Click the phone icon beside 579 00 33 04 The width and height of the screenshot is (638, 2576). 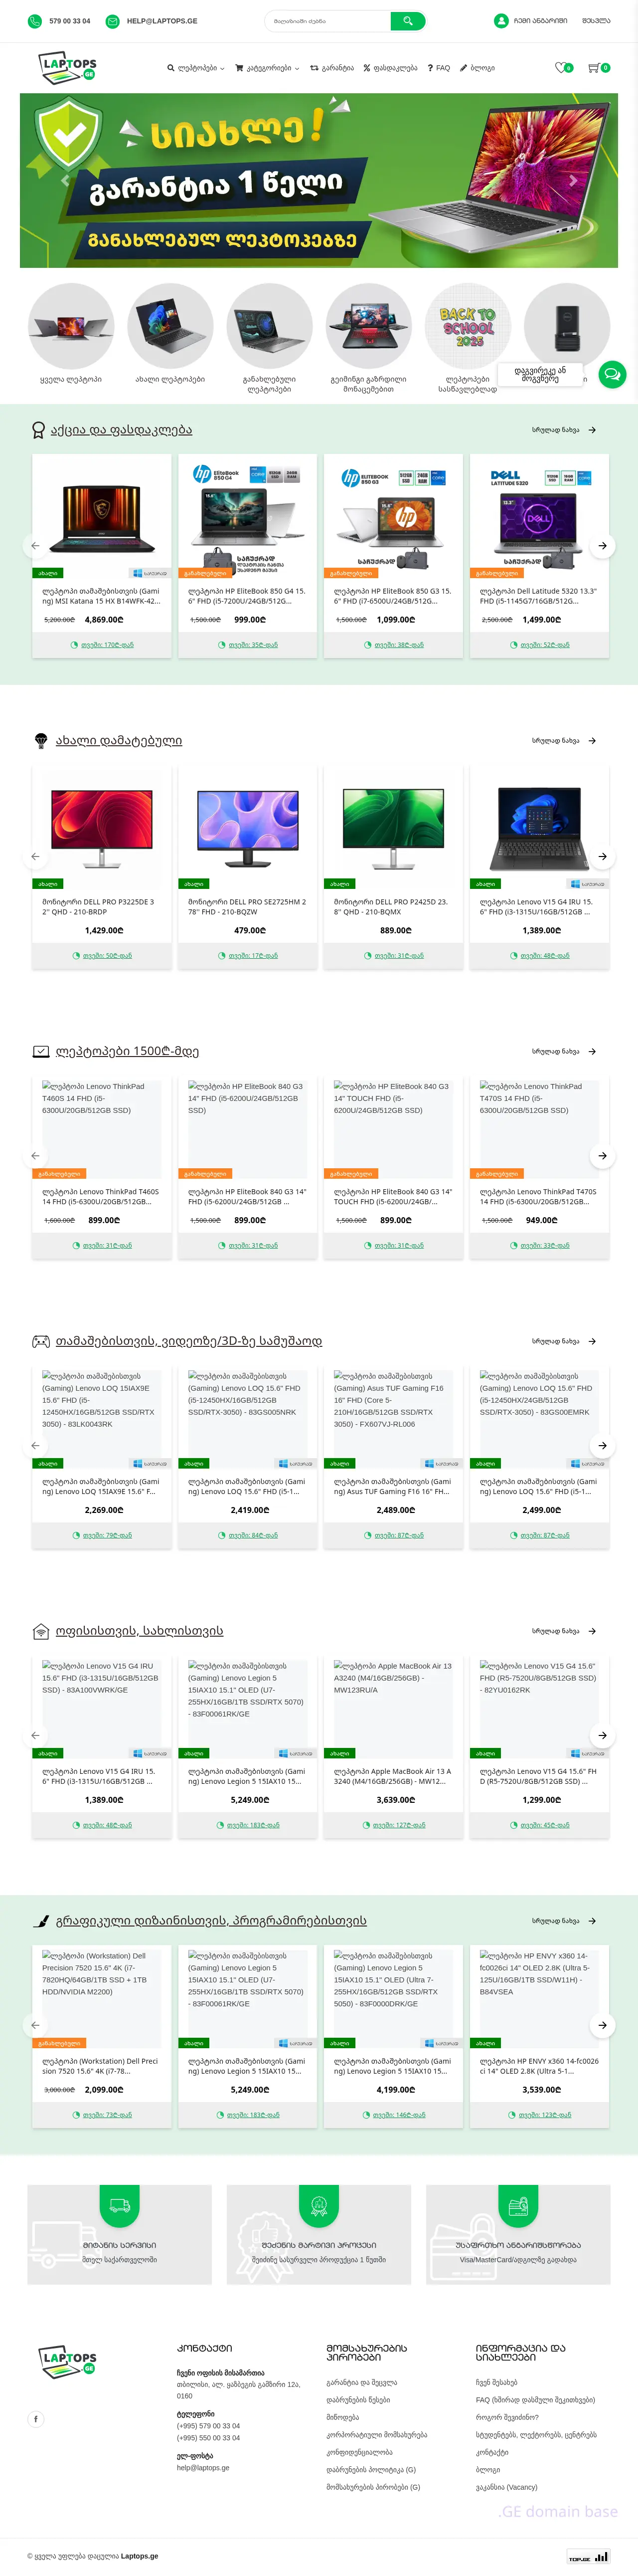point(35,20)
